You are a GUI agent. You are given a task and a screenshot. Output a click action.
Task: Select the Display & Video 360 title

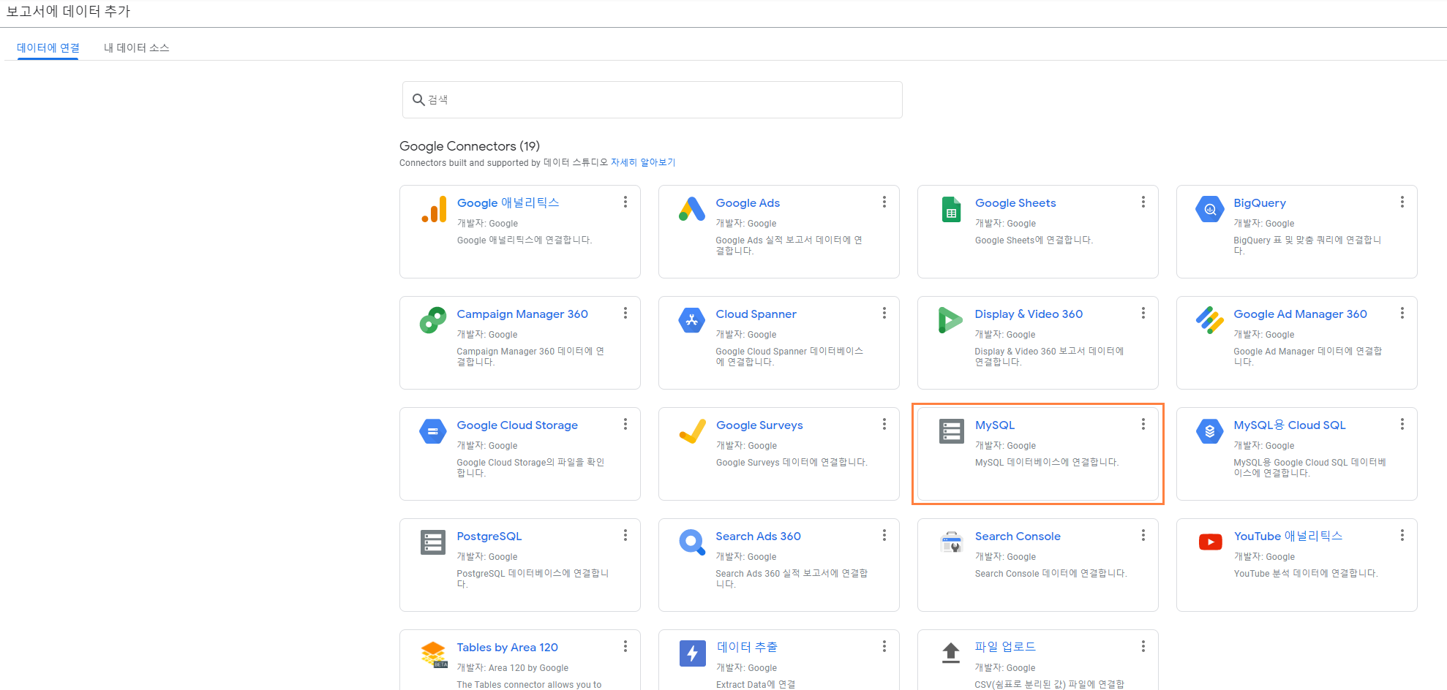tap(1029, 314)
